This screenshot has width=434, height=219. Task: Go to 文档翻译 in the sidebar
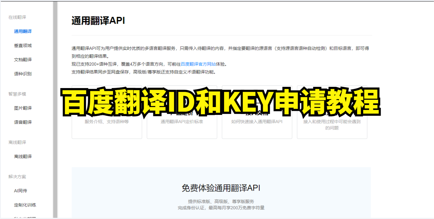point(23,60)
